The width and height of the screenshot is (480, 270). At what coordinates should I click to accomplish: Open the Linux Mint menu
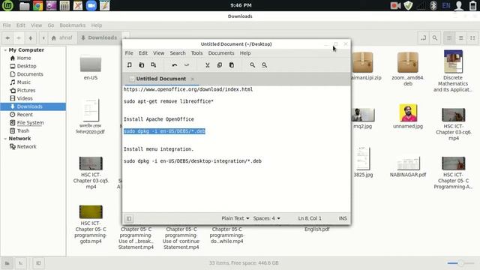click(x=7, y=5)
